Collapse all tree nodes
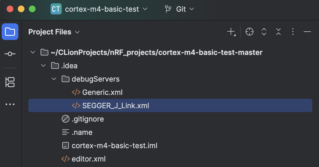 click(x=278, y=32)
